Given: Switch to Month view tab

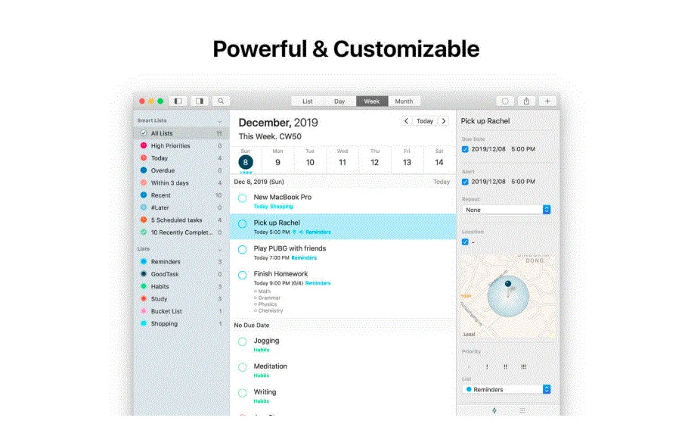Looking at the screenshot, I should point(404,101).
